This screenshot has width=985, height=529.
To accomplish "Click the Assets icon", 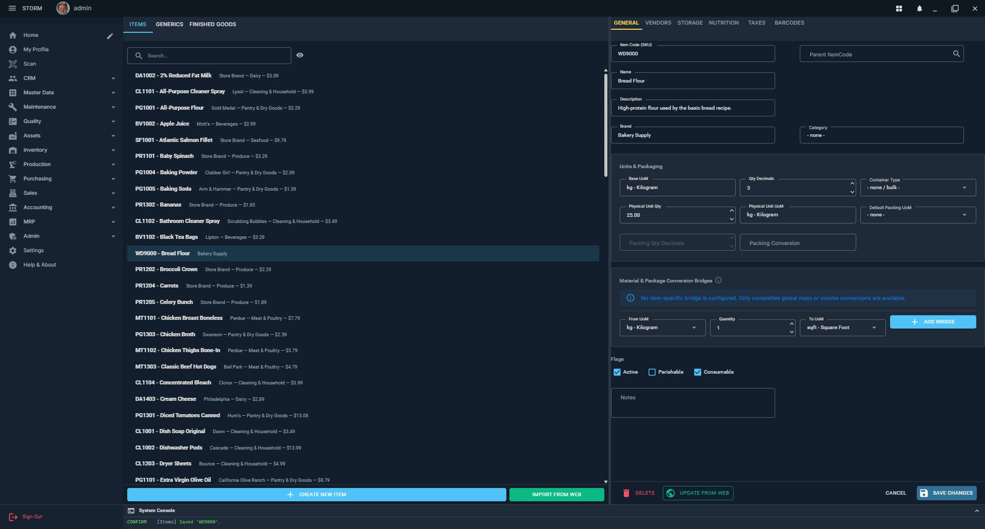I will 13,136.
